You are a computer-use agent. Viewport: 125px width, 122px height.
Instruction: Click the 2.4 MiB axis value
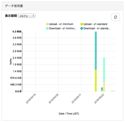[x=17, y=58]
